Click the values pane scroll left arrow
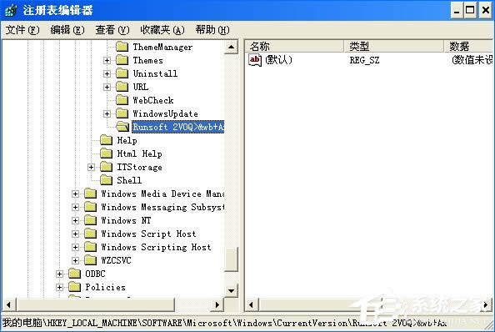 tap(252, 304)
